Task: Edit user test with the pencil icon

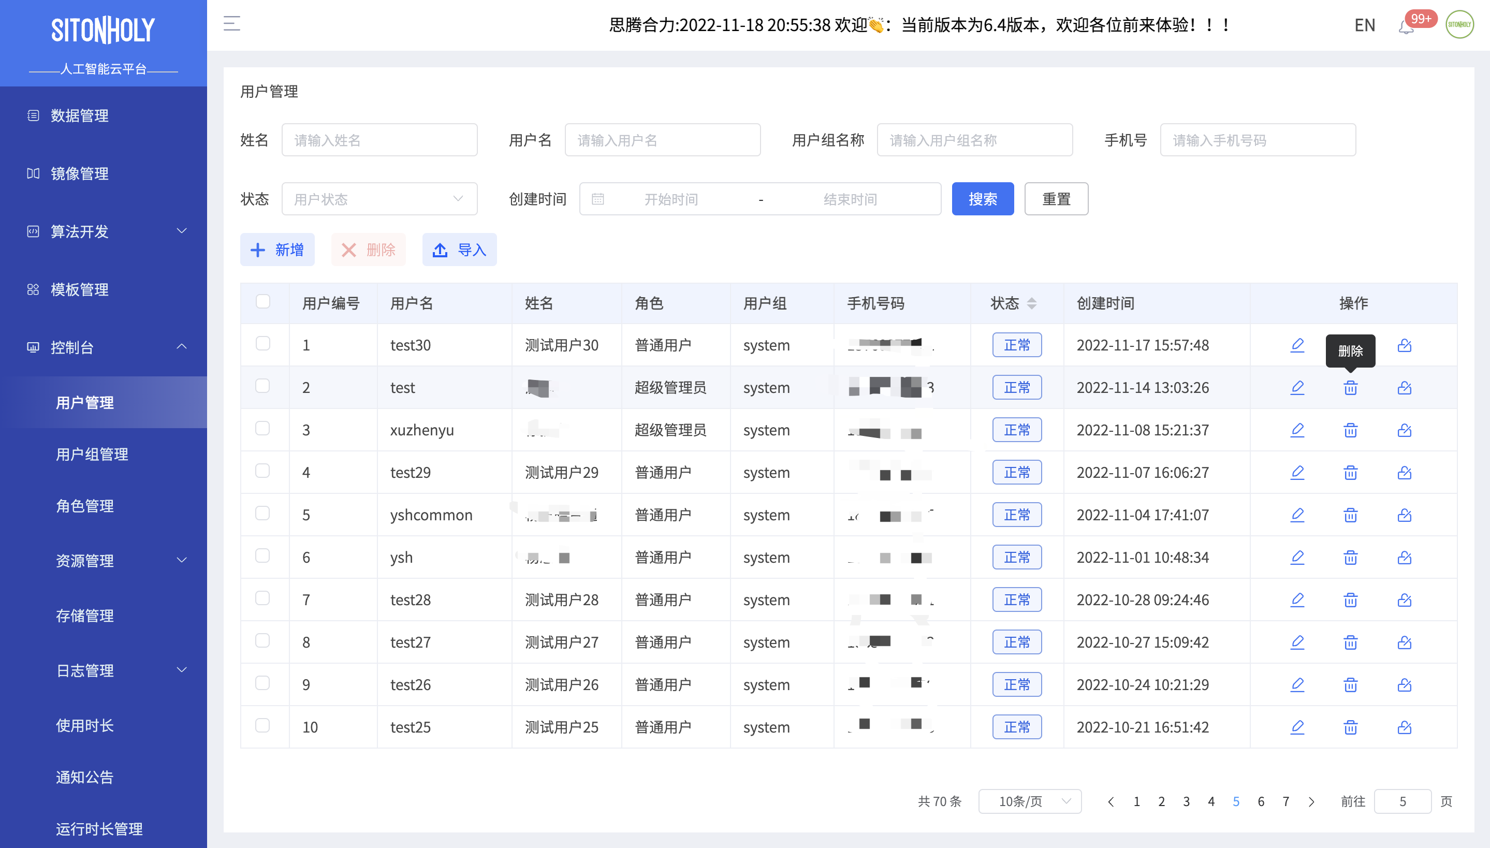Action: tap(1297, 388)
